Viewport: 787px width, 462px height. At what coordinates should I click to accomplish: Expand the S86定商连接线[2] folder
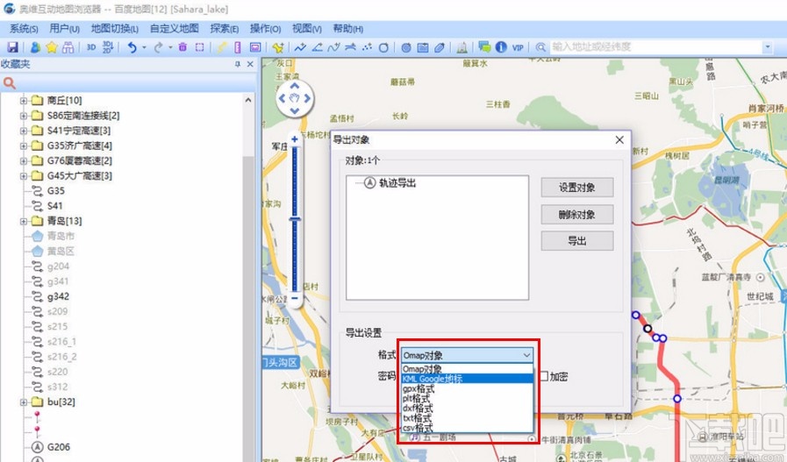(24, 116)
